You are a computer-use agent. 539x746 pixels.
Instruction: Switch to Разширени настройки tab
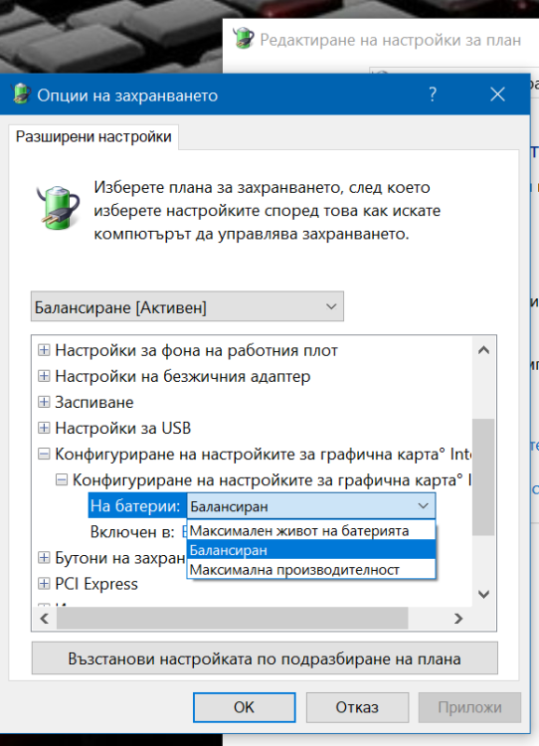click(x=93, y=137)
